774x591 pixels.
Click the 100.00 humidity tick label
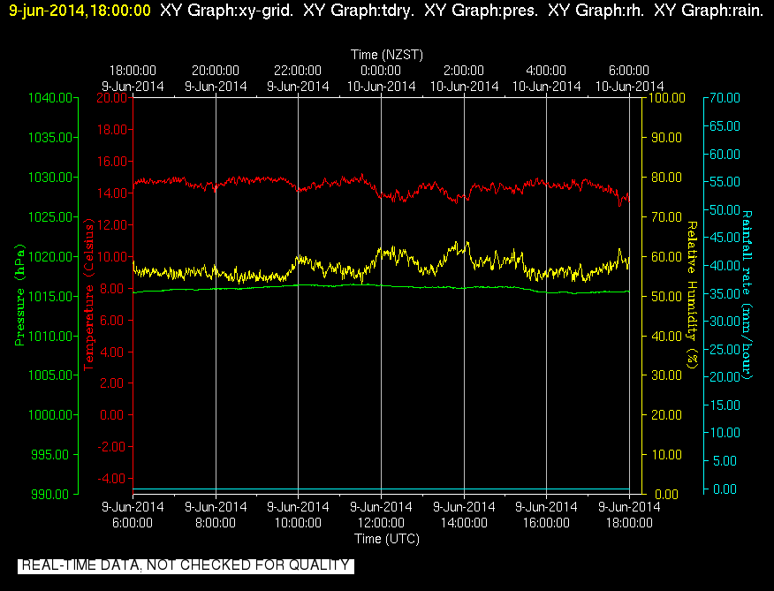[x=667, y=98]
